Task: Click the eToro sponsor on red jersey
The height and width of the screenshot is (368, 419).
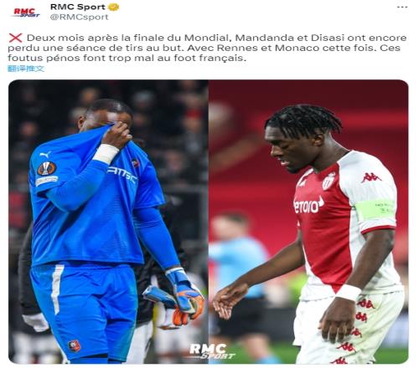Action: 308,205
